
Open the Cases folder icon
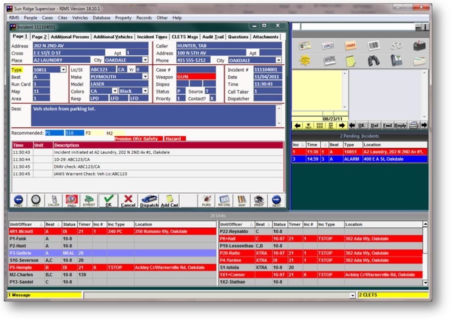(350, 45)
